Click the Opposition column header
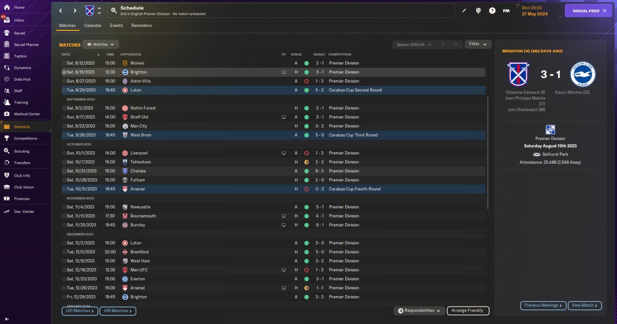The image size is (617, 324). pyautogui.click(x=131, y=54)
